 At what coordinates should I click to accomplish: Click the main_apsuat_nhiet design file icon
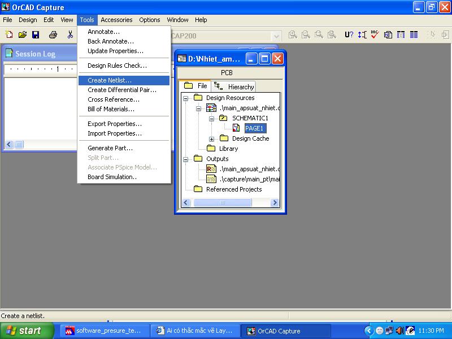point(211,108)
